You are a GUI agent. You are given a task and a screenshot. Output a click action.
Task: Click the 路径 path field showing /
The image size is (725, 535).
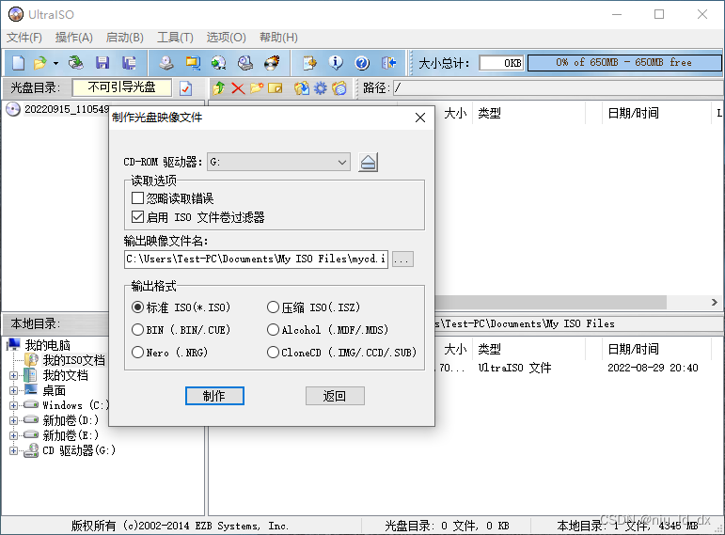pos(558,87)
